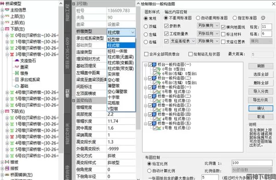Select the 双幅 radio button
Screen dimensions: 276x180
pyautogui.click(x=145, y=26)
